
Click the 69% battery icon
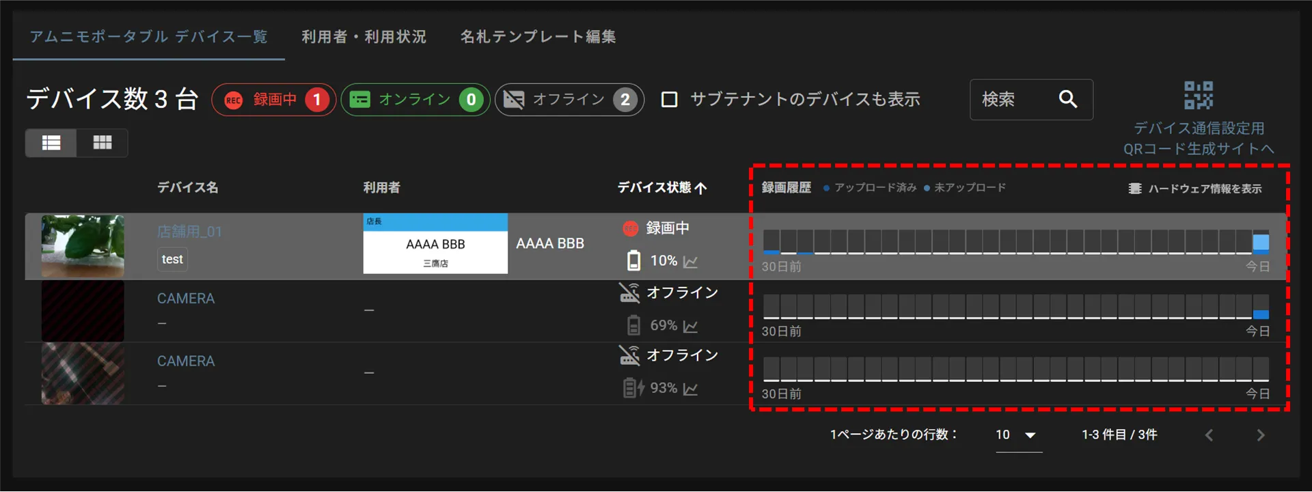click(633, 325)
